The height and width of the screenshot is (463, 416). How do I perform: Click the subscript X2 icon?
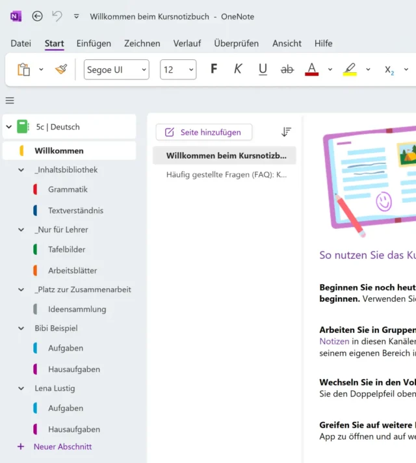[389, 70]
